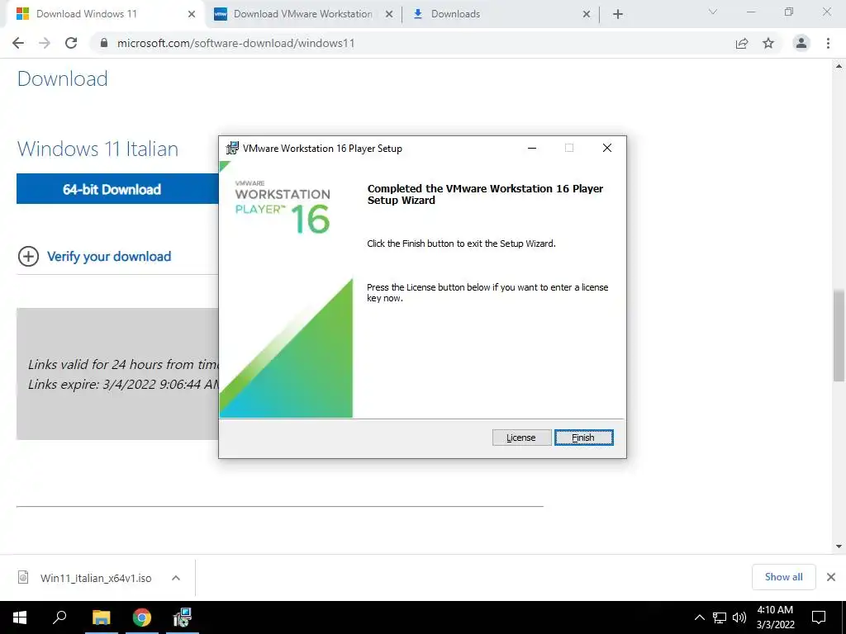
Task: Open Windows Start menu
Action: (x=20, y=617)
